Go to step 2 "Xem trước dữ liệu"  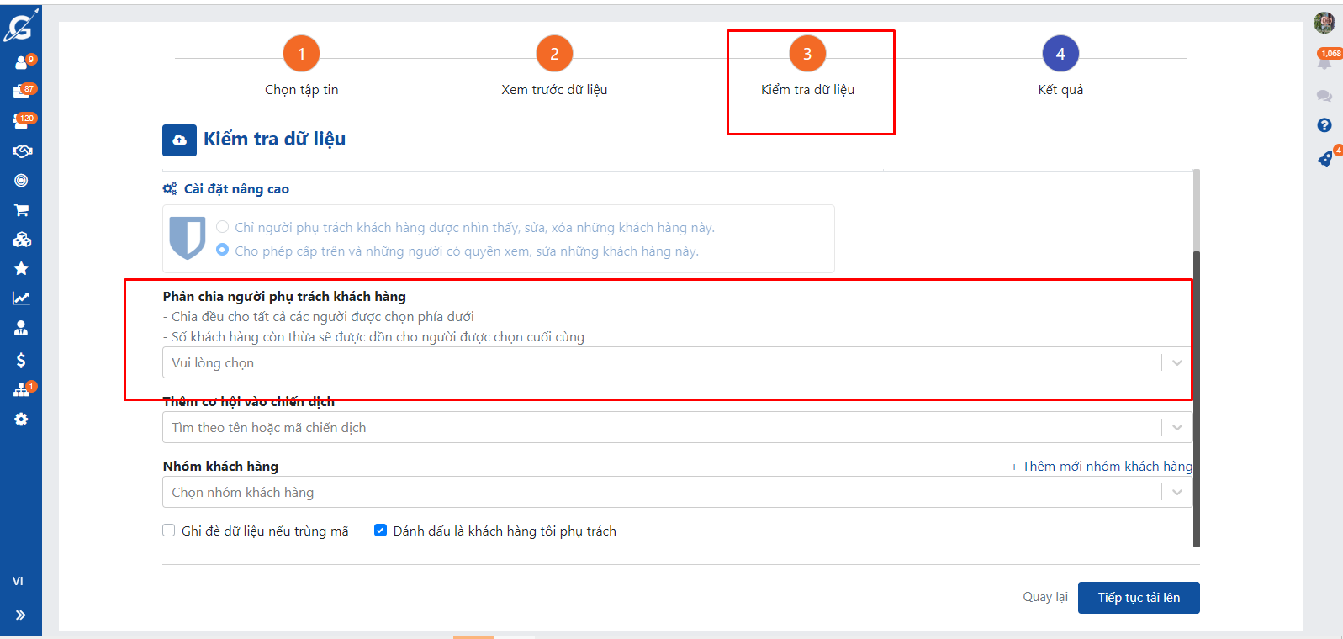tap(554, 54)
